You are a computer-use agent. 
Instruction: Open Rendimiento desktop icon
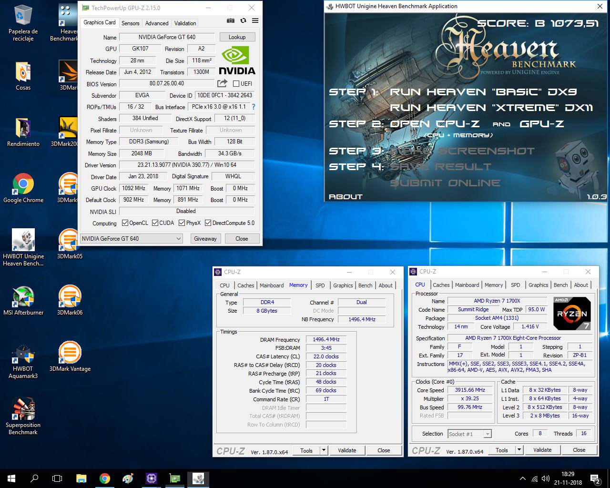23,132
